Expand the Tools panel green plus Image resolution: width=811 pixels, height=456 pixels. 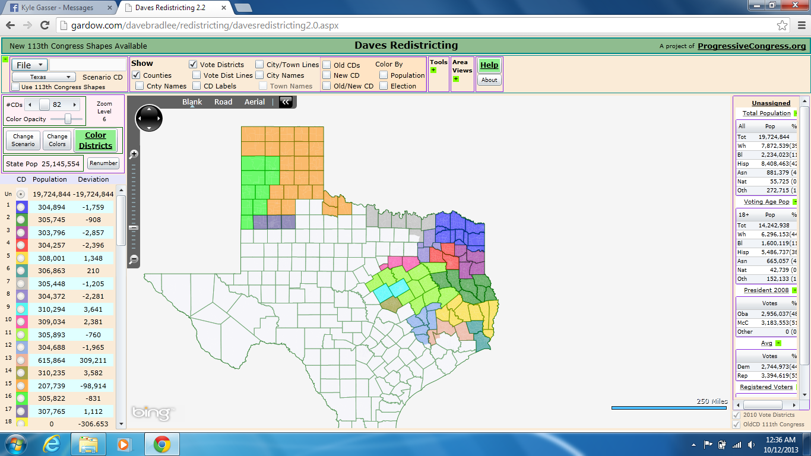pos(433,70)
